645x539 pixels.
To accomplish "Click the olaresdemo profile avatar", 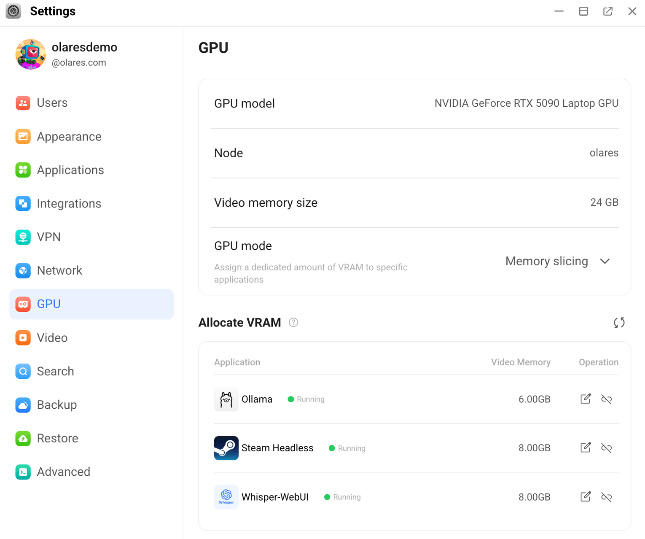I will tap(30, 54).
